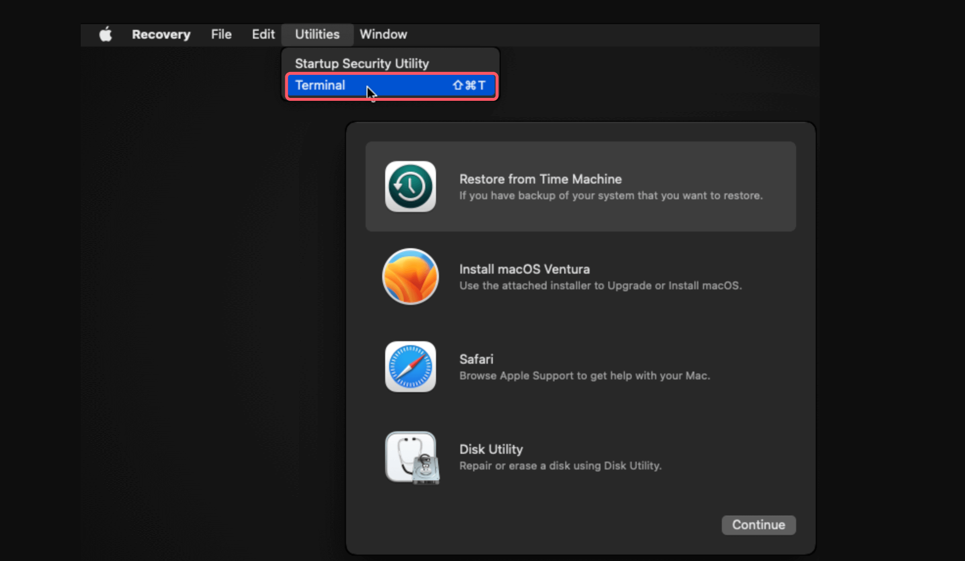Select Terminal from Utilities menu
The height and width of the screenshot is (561, 965).
tap(320, 85)
